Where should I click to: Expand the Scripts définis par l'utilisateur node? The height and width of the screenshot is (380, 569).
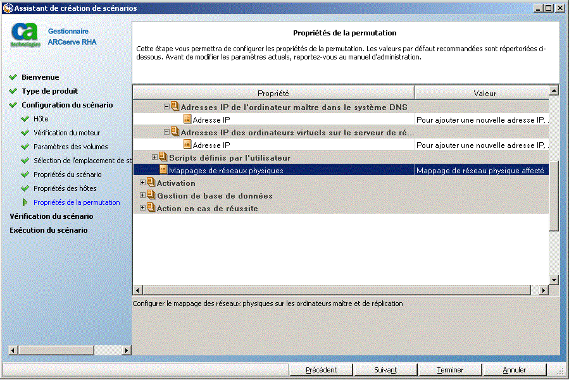[x=155, y=157]
